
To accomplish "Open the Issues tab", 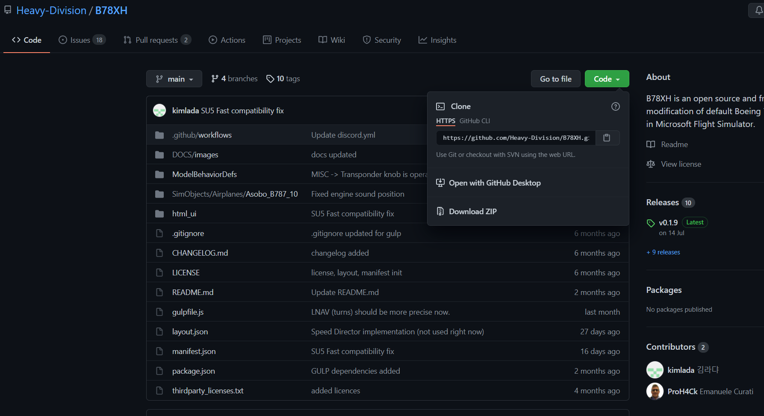I will tap(82, 40).
